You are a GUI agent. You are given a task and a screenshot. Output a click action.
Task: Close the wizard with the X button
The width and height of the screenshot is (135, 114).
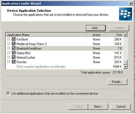pyautogui.click(x=131, y=3)
